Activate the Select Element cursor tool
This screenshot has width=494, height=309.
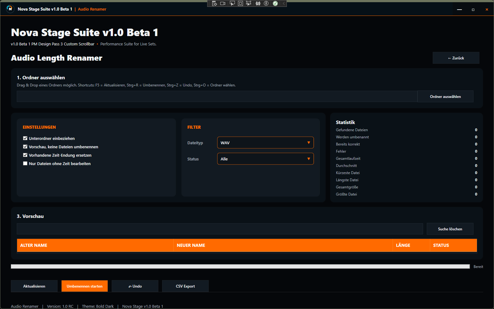tap(232, 3)
